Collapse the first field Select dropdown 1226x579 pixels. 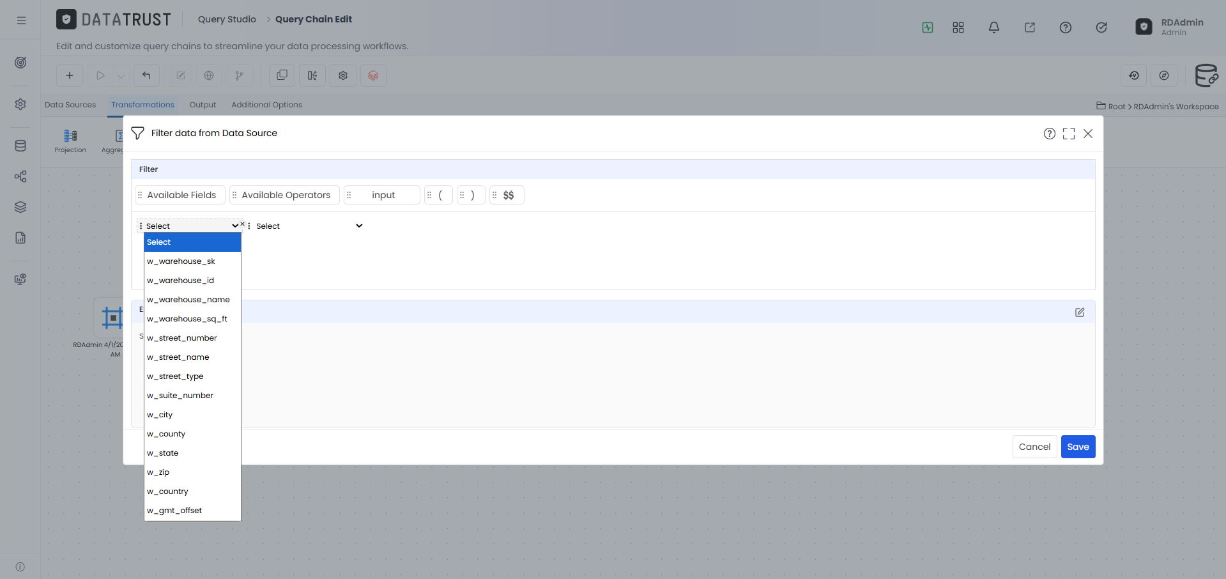click(x=192, y=226)
